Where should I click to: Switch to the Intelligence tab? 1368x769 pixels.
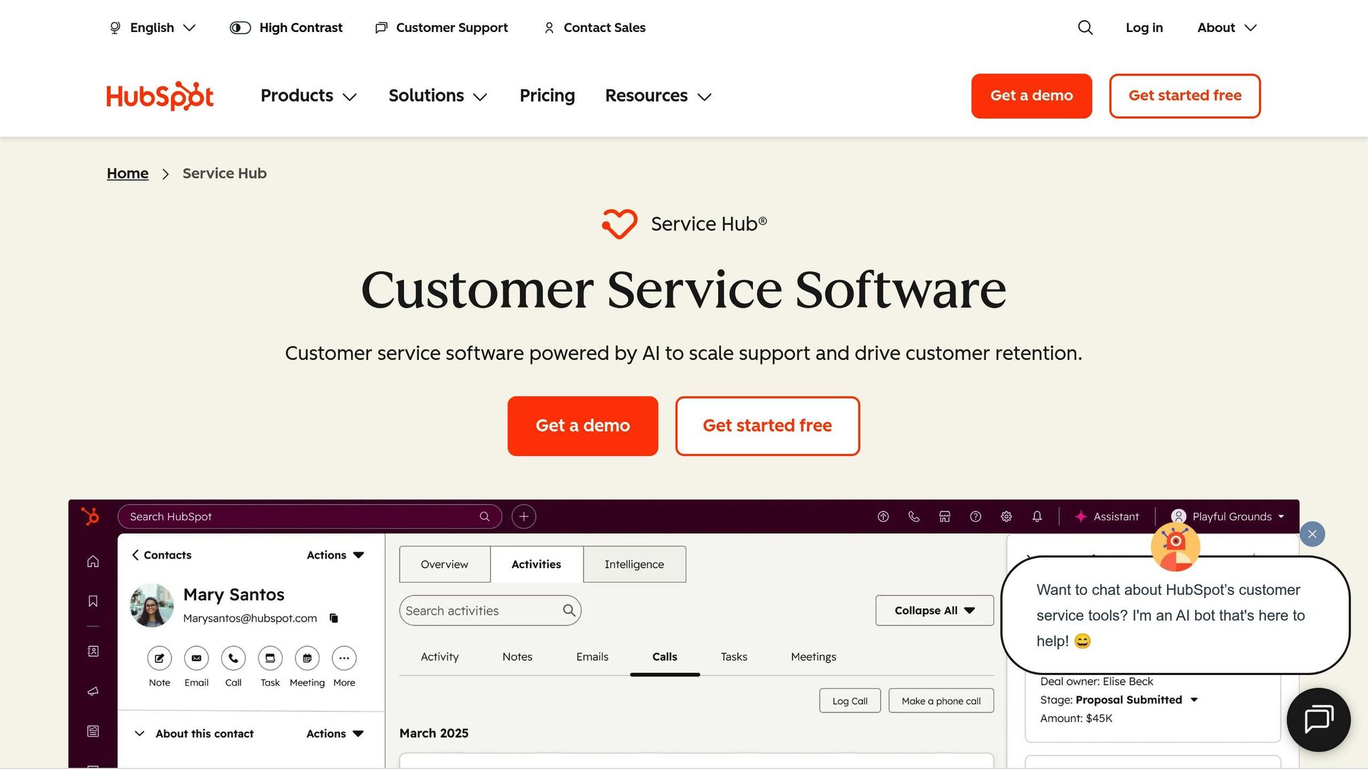(x=635, y=564)
